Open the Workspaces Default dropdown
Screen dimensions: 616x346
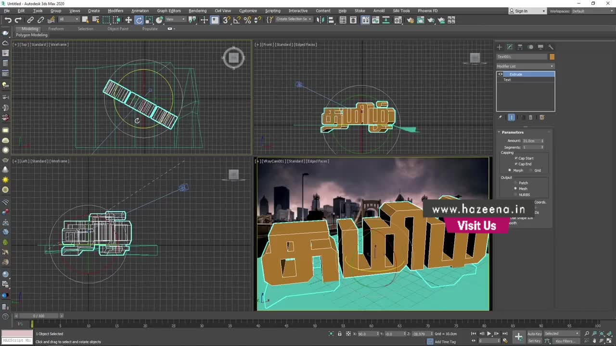tap(592, 11)
